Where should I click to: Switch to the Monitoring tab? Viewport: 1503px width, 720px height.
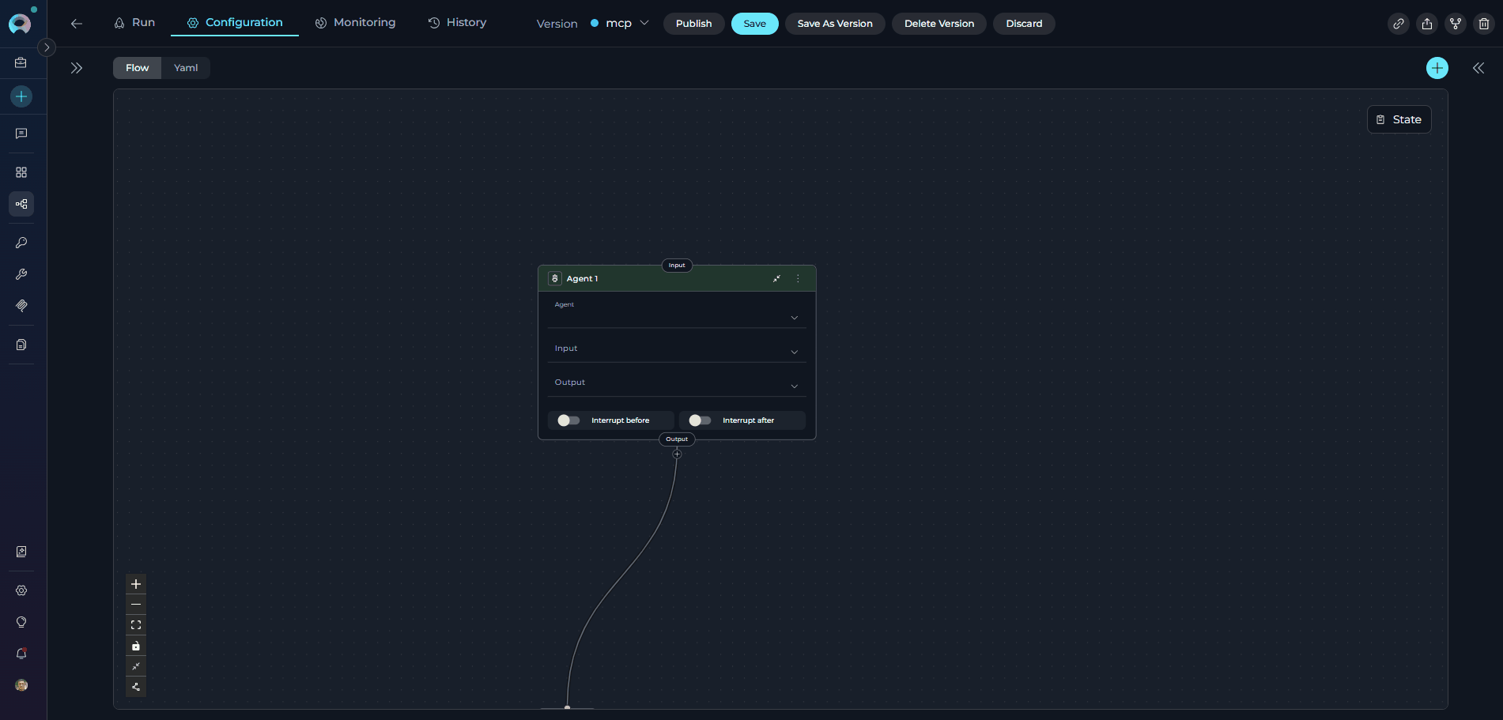355,23
